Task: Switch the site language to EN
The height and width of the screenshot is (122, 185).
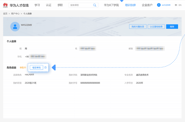Action: [x=180, y=5]
